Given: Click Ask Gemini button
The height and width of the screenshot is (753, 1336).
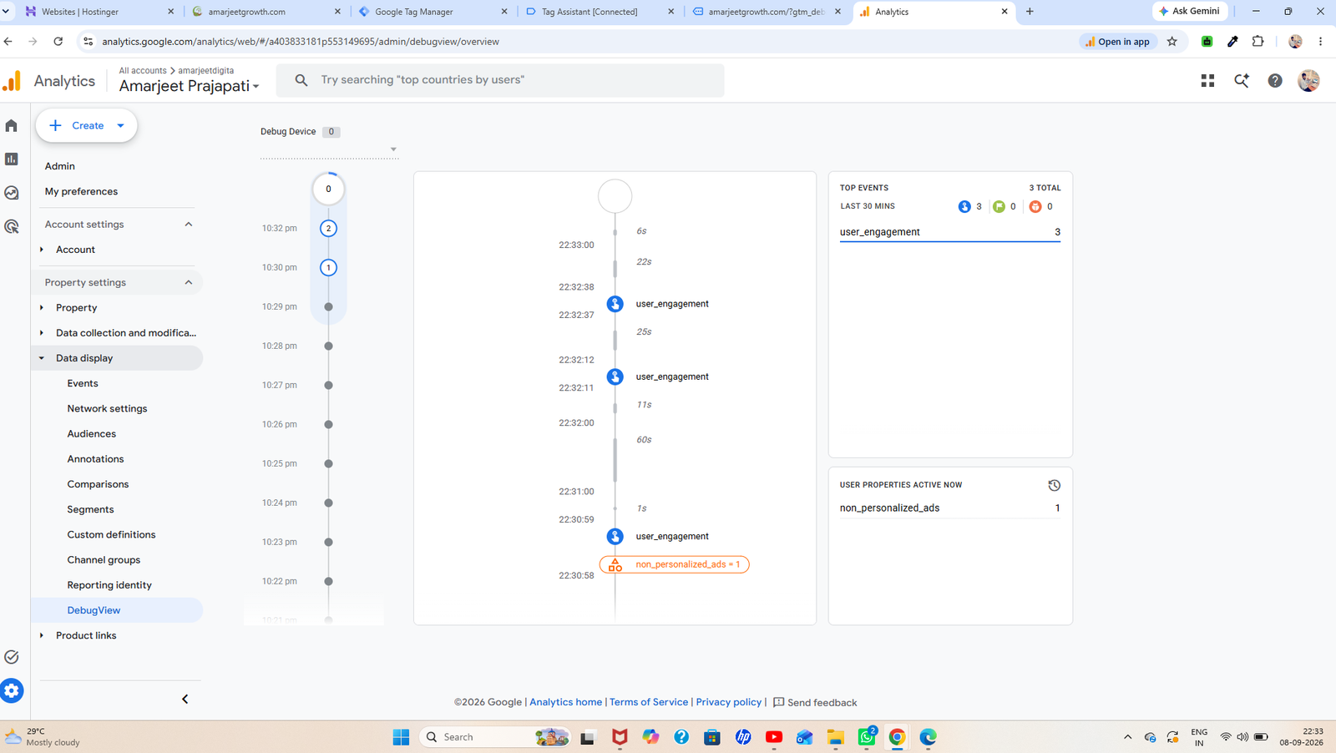Looking at the screenshot, I should [x=1190, y=11].
